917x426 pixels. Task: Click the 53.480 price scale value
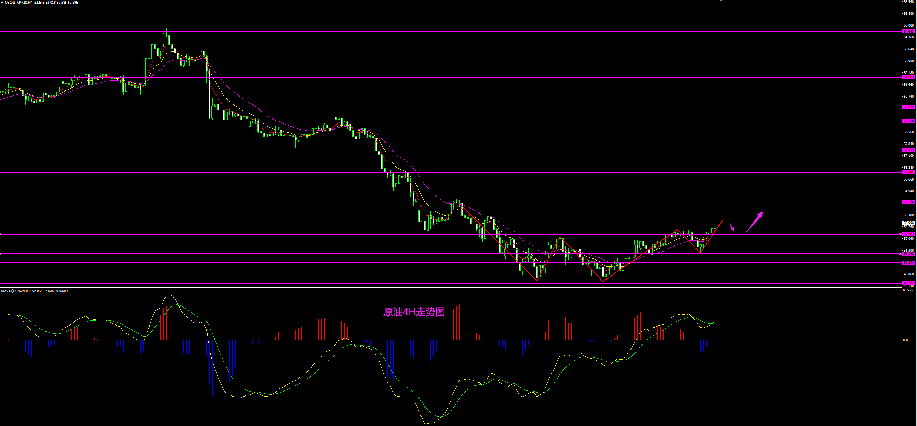[x=909, y=215]
